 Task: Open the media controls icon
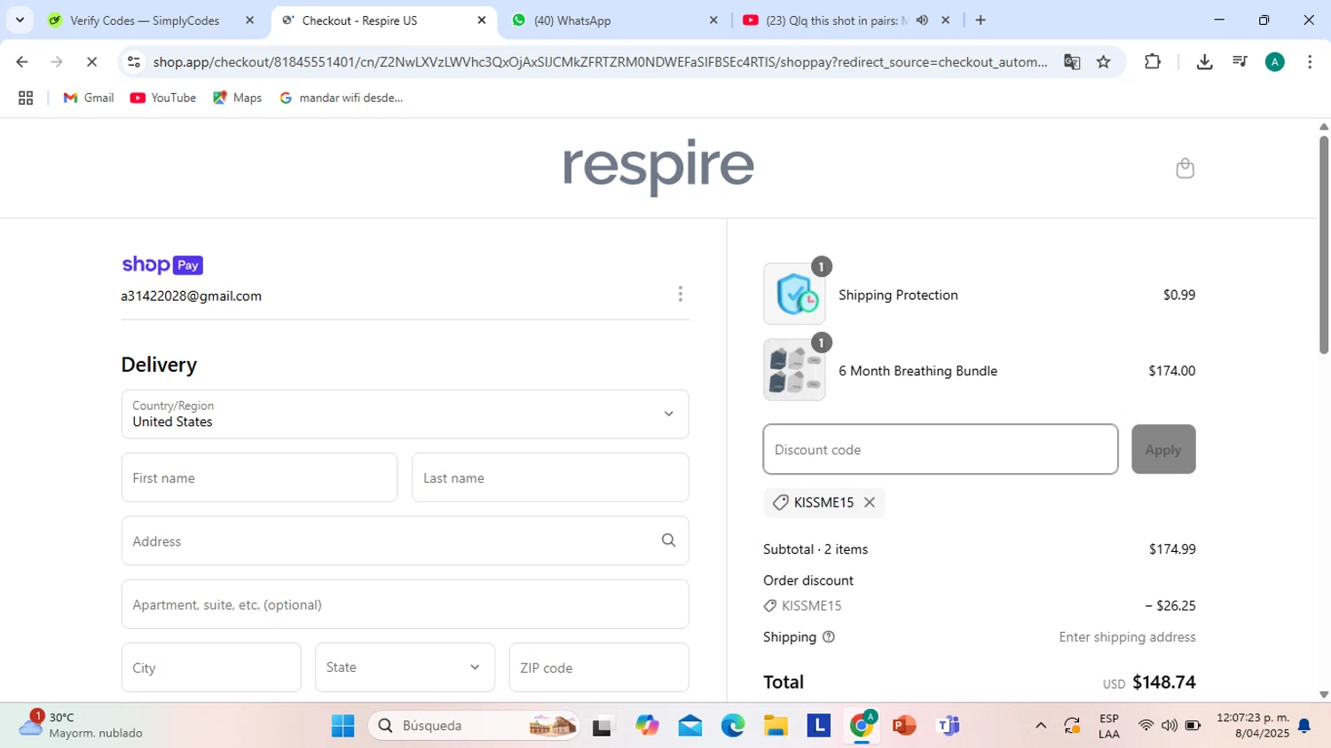[1240, 62]
